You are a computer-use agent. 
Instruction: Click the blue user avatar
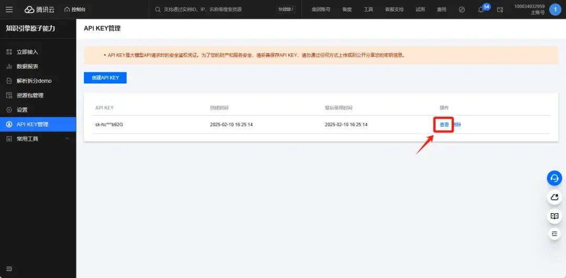pos(555,10)
